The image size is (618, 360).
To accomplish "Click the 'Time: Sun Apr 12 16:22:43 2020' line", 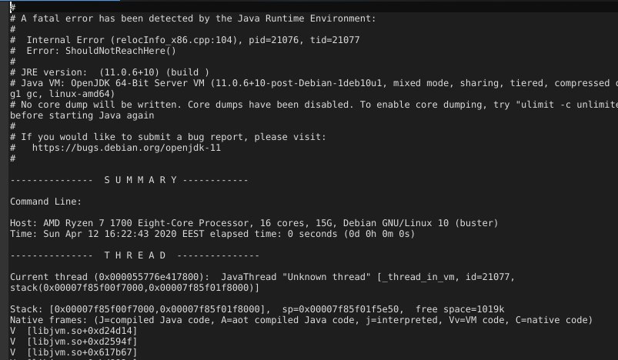I will click(212, 234).
